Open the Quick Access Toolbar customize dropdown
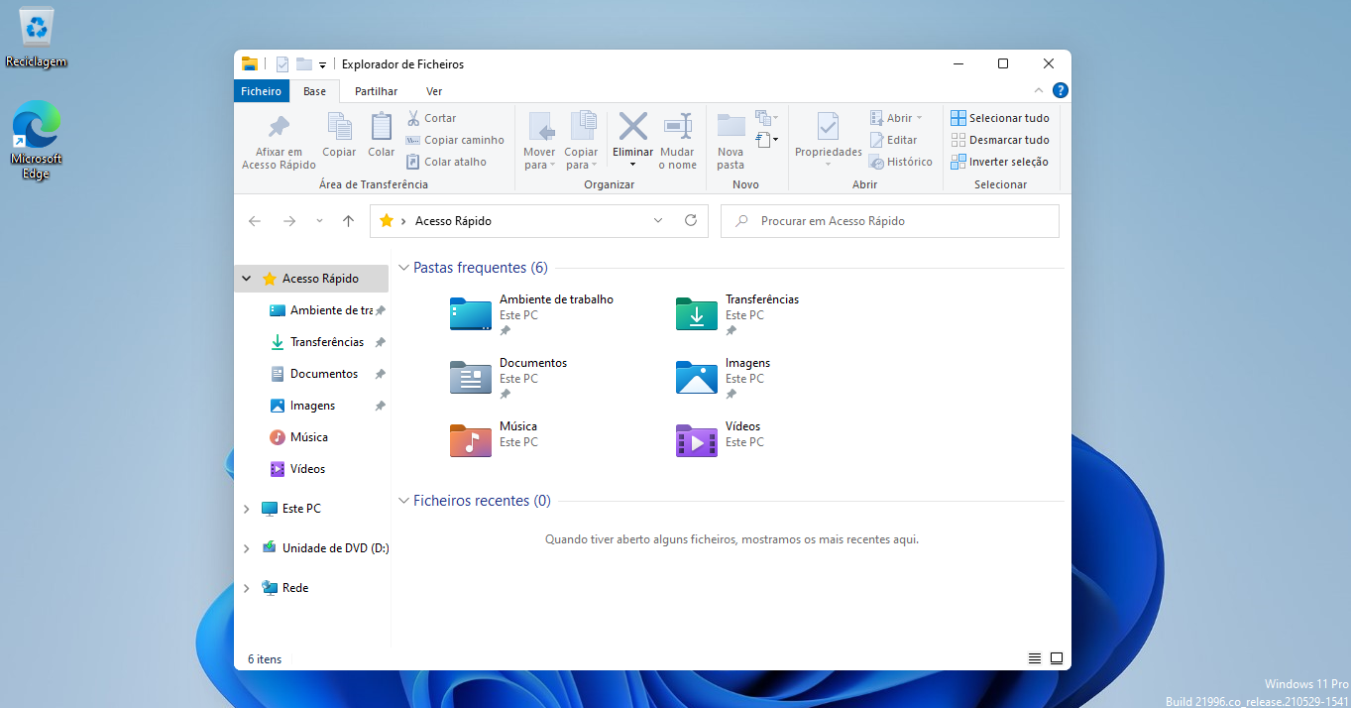Viewport: 1351px width, 708px height. click(323, 65)
